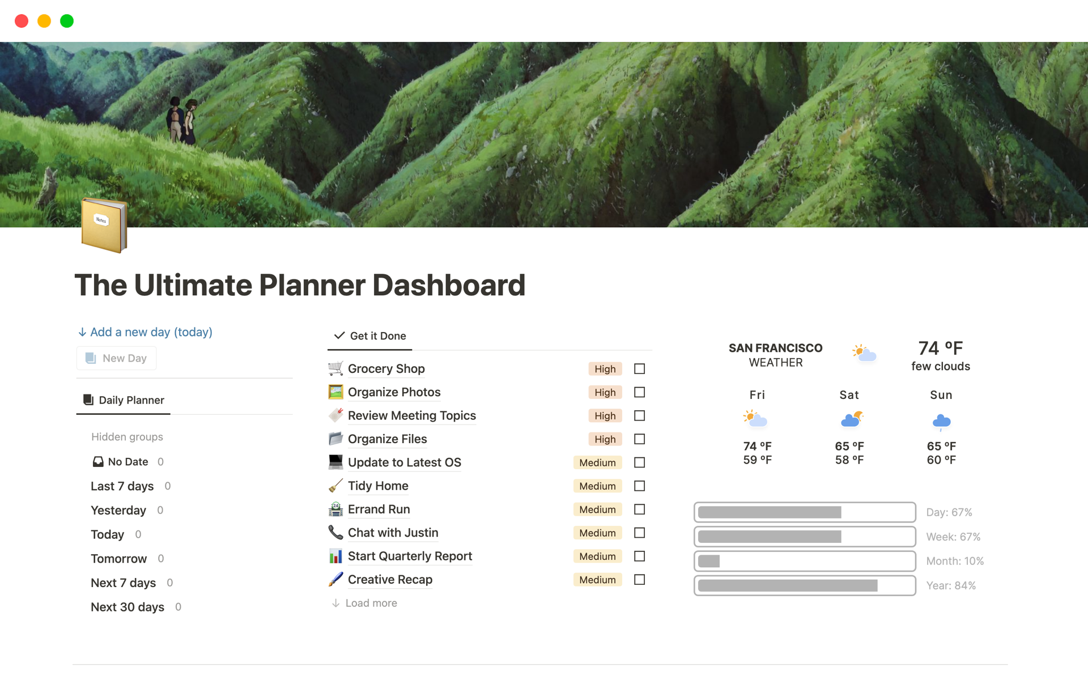Expand the No Date hidden group
Screen dimensions: 1088x680
point(127,462)
